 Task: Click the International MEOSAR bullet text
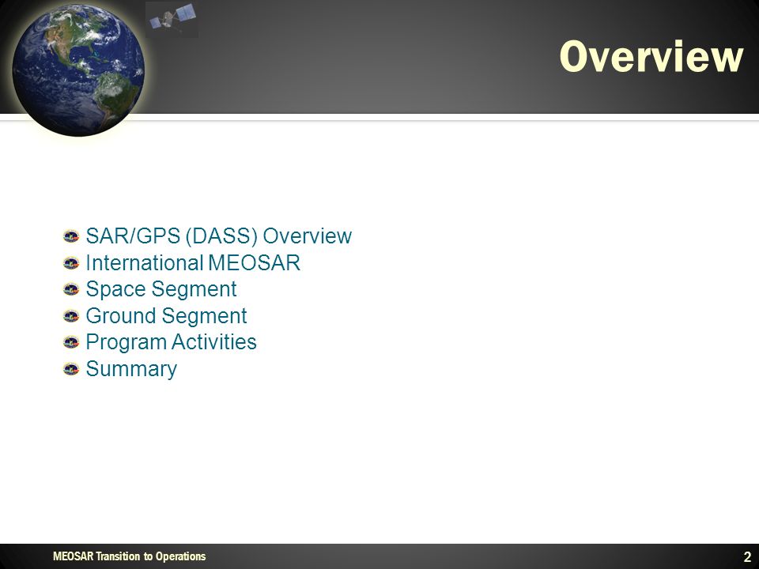click(x=193, y=262)
